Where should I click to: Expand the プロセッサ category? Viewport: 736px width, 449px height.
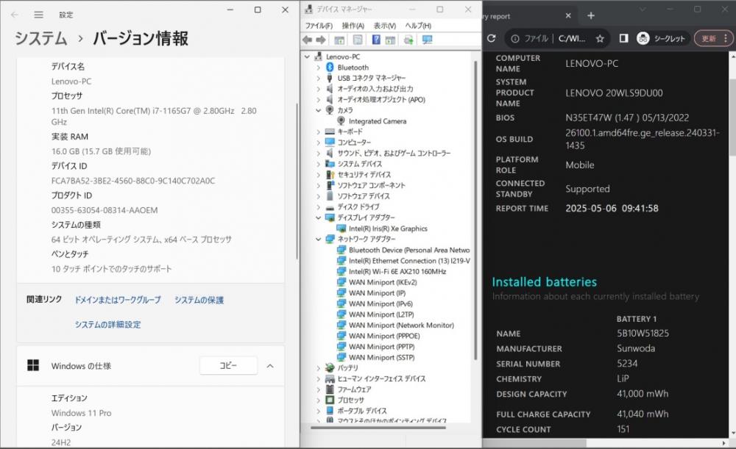(319, 400)
